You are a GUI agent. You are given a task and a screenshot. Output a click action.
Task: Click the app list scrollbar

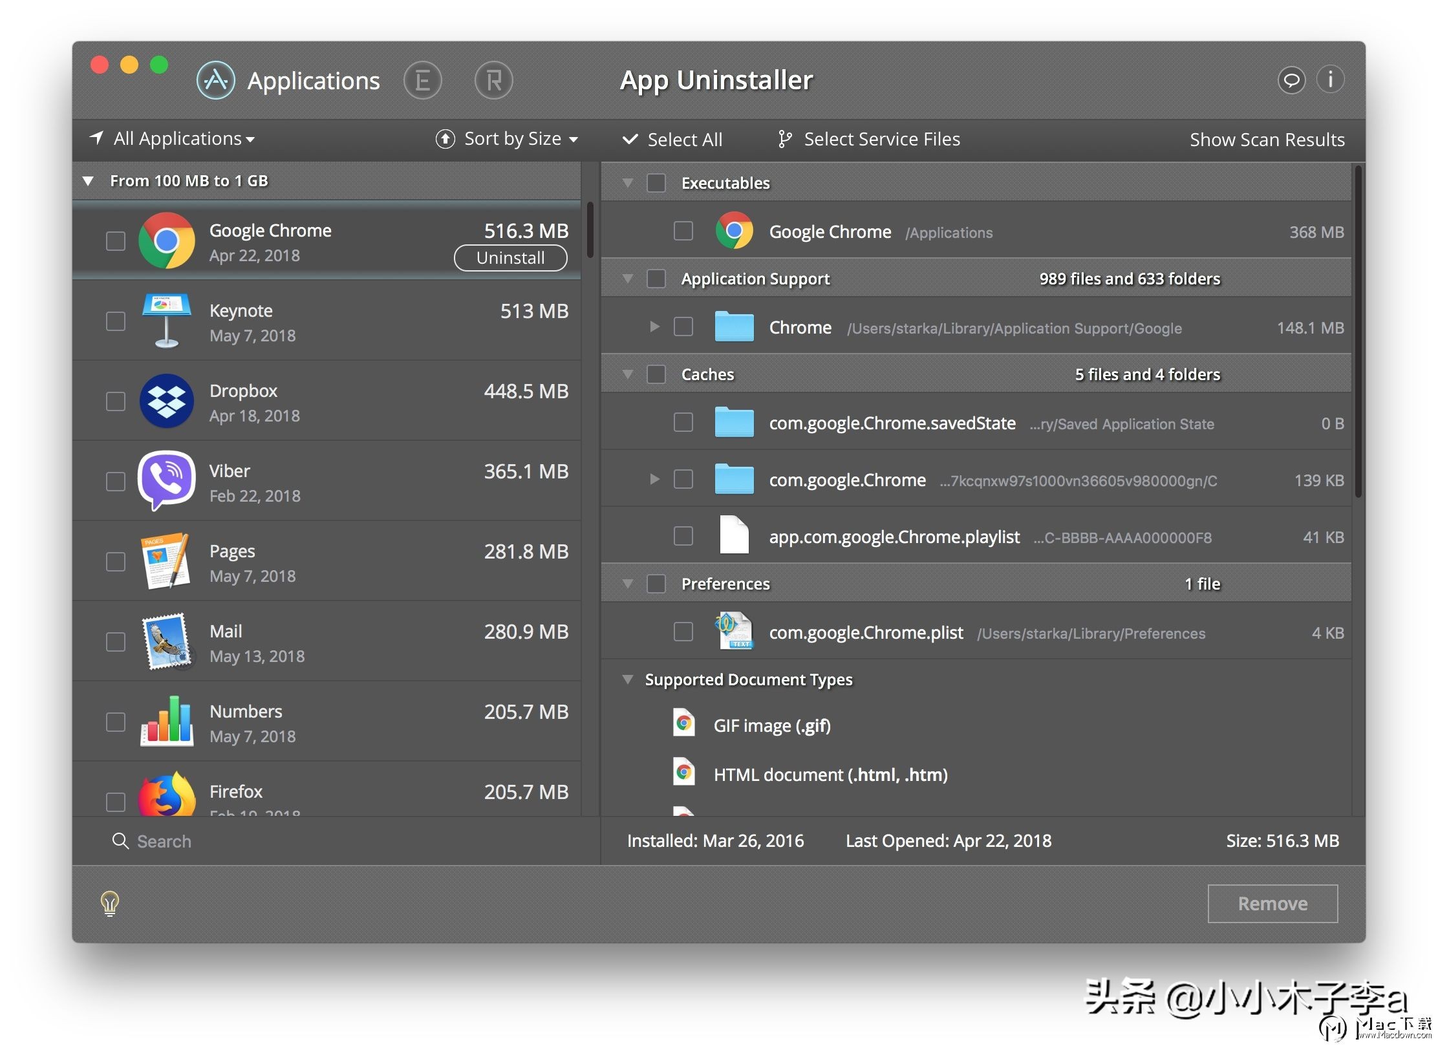590,230
